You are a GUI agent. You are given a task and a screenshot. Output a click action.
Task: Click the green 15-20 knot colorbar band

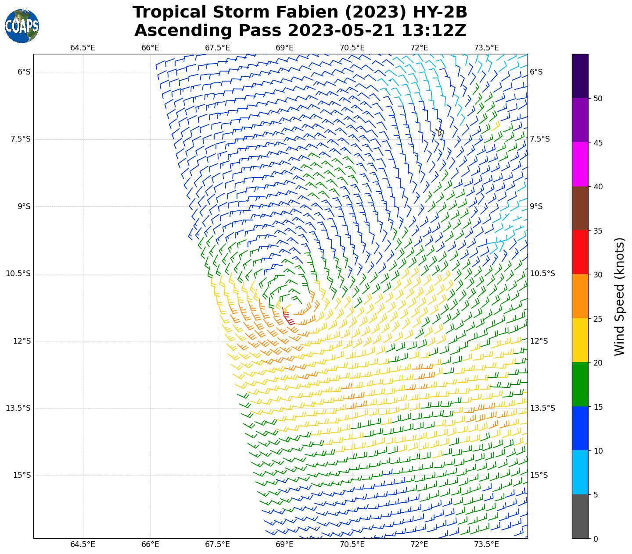[580, 384]
